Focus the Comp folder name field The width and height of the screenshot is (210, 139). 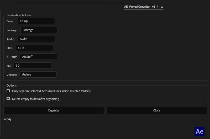click(36, 21)
